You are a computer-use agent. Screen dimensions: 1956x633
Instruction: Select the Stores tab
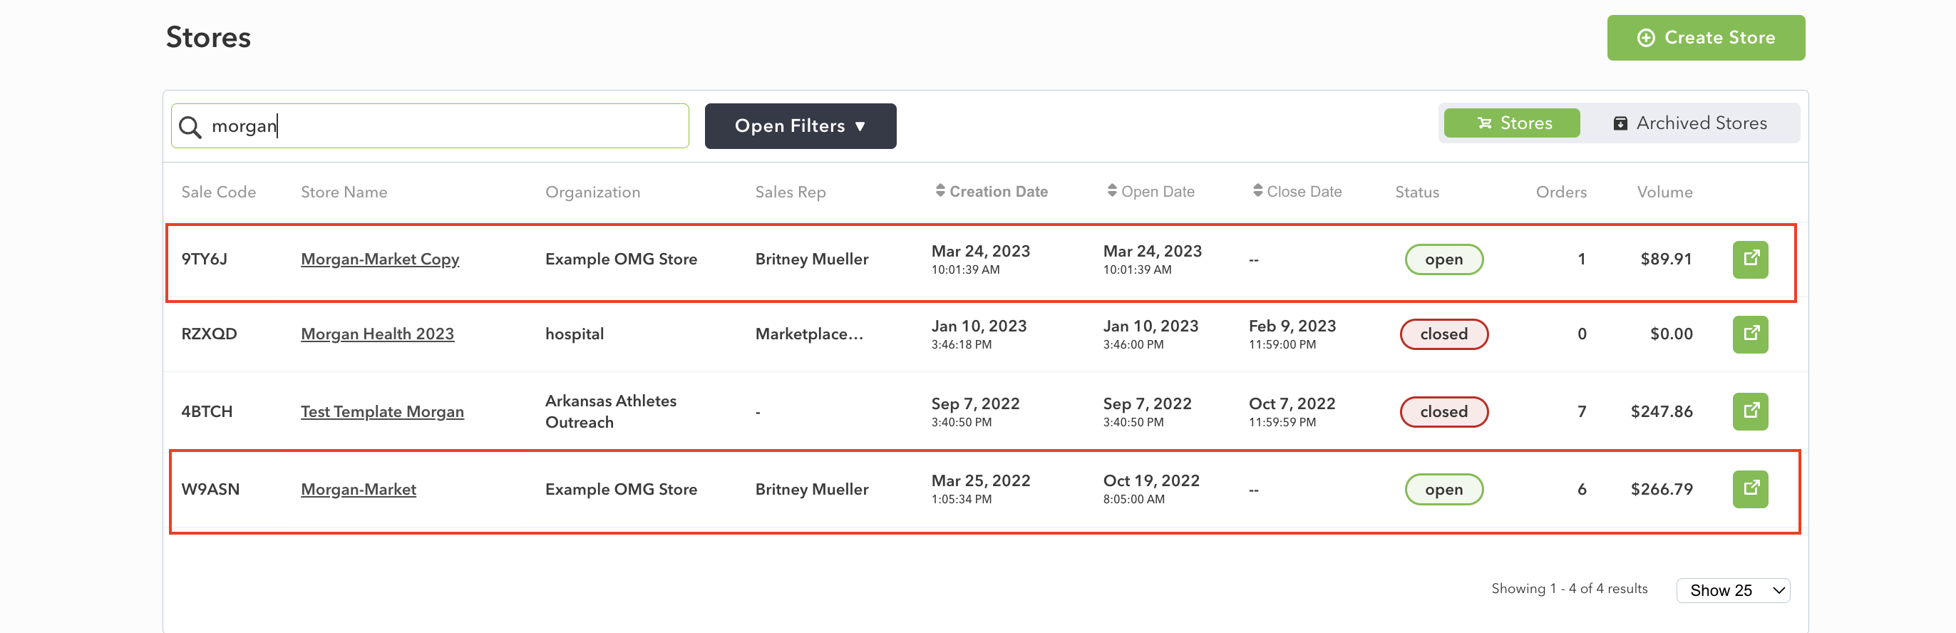pyautogui.click(x=1511, y=123)
